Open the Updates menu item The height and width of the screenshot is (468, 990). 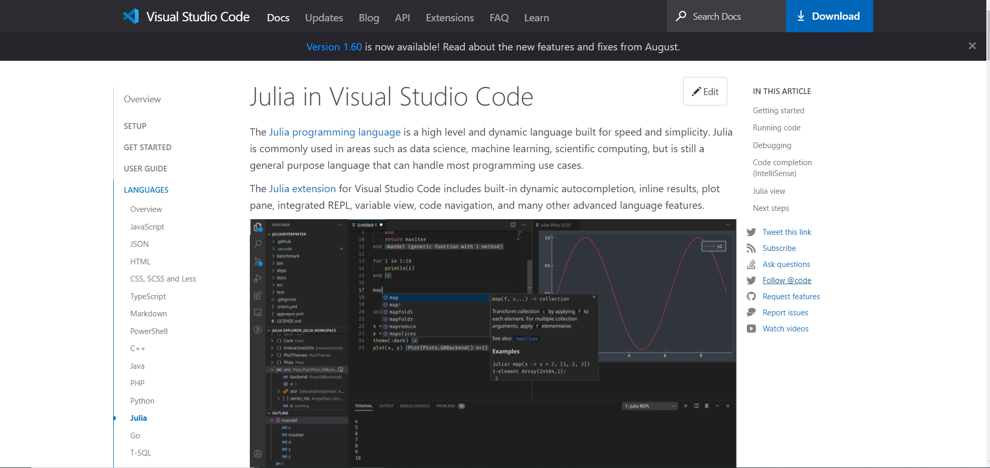point(324,18)
